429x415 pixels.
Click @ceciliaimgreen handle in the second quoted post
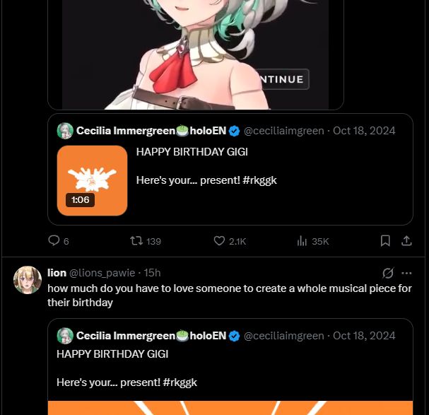(x=283, y=336)
